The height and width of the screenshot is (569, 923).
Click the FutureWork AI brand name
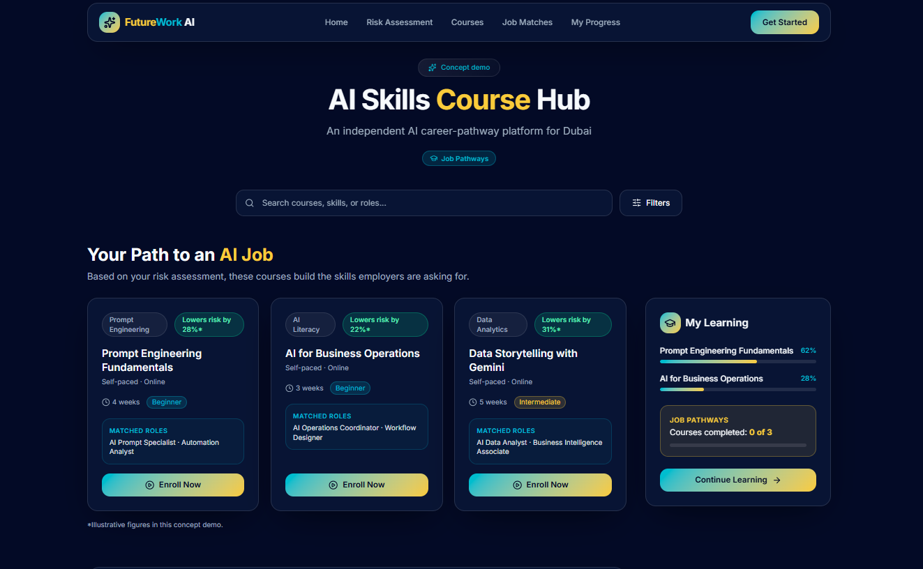point(160,22)
